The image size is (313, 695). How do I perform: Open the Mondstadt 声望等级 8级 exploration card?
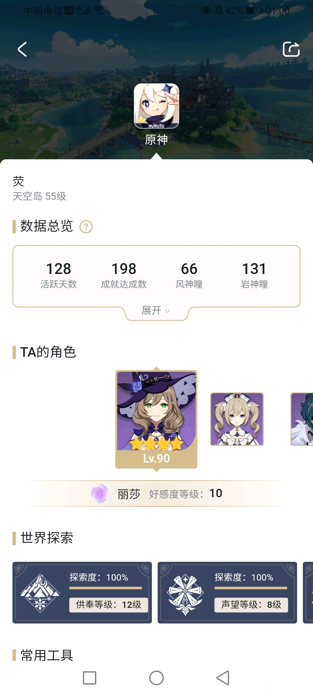[x=227, y=592]
